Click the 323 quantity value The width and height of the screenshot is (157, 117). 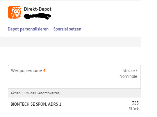[135, 103]
